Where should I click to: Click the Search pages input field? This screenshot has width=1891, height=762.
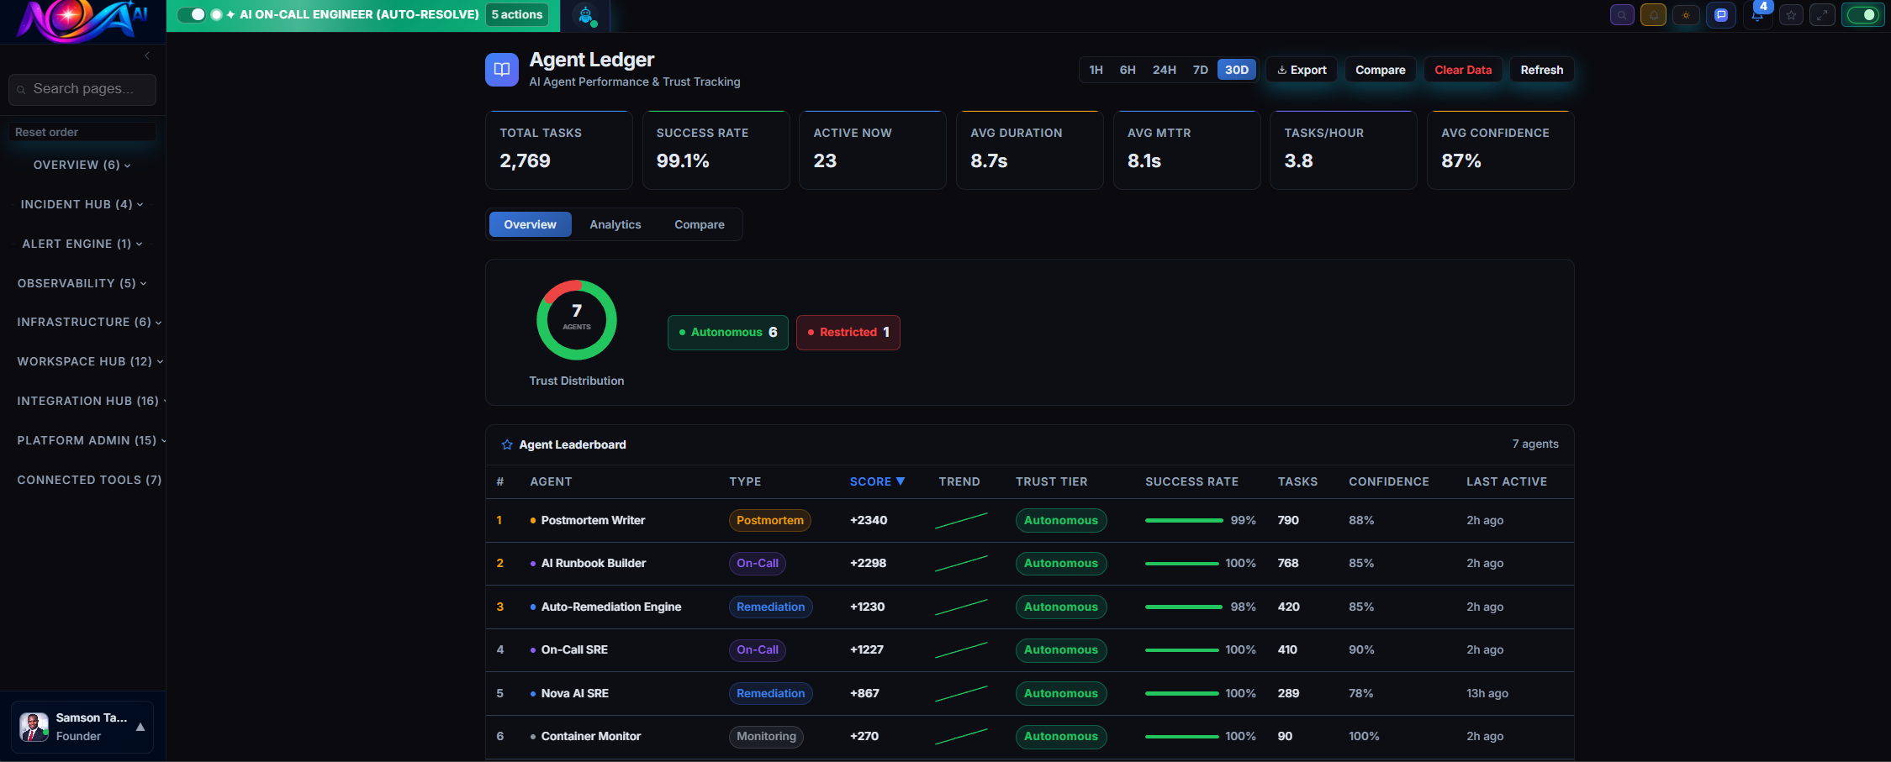coord(82,89)
